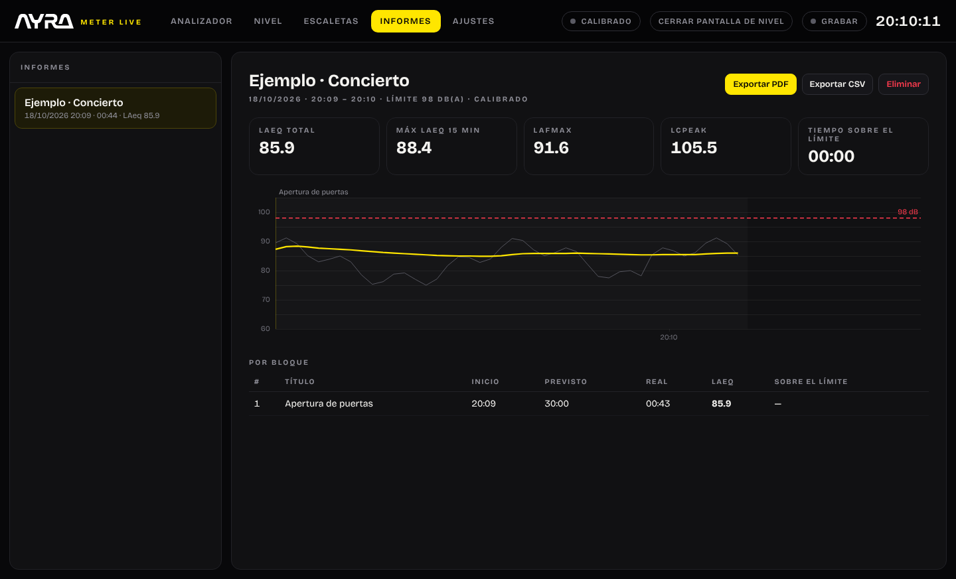
Task: Click the LCpeak 105.5 card
Action: (726, 146)
